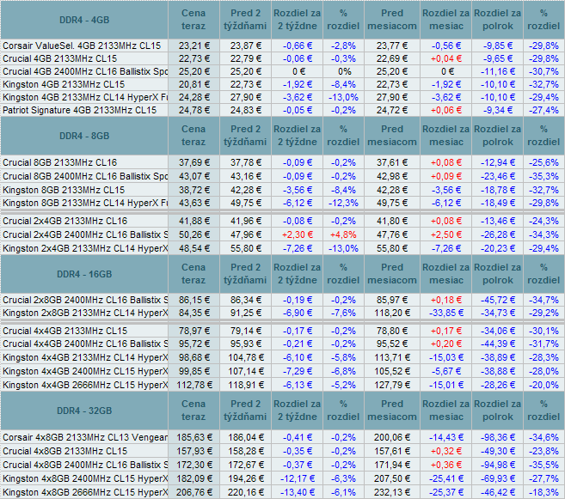This screenshot has height=499, width=565.
Task: Click the current price "37,69 €"
Action: tap(193, 162)
